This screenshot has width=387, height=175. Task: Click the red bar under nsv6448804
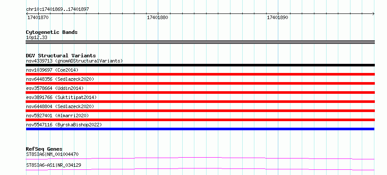tap(200, 111)
